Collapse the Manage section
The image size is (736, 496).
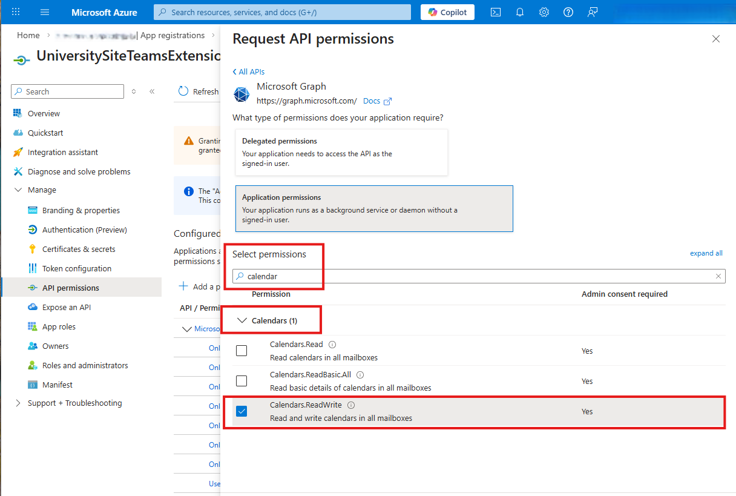click(18, 190)
